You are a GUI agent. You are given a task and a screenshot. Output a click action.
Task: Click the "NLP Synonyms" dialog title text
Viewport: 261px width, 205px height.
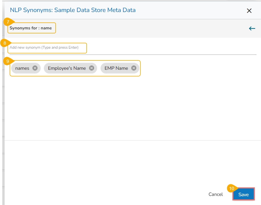tap(73, 10)
